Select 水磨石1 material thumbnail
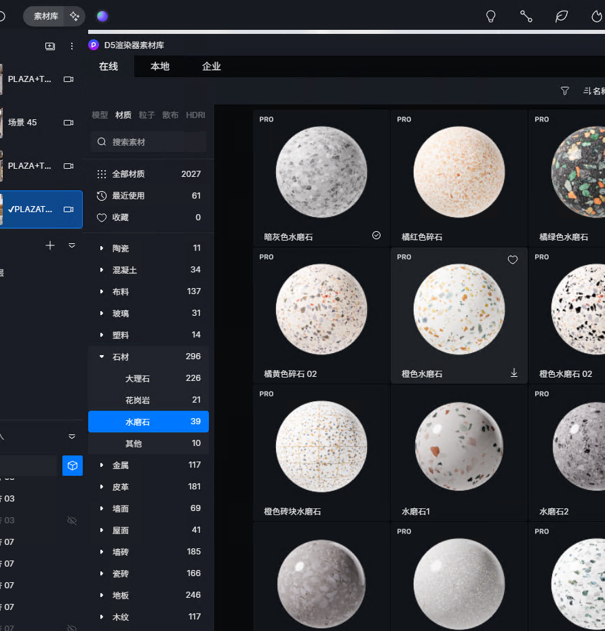The height and width of the screenshot is (631, 605). coord(459,447)
